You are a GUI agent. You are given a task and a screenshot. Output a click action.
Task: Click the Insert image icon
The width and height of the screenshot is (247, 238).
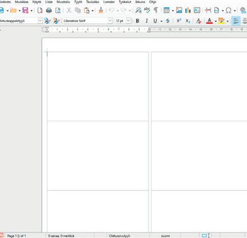[179, 10]
